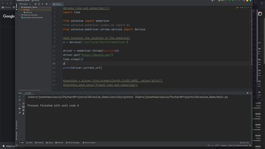
Task: Open the Problems tool window
Action: 39,143
